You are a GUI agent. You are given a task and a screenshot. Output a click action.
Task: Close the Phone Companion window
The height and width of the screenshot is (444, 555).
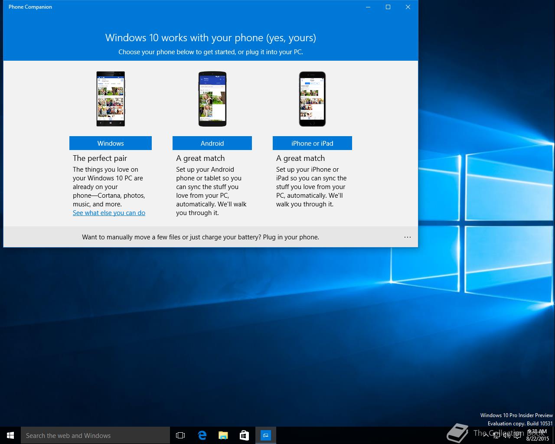coord(408,7)
